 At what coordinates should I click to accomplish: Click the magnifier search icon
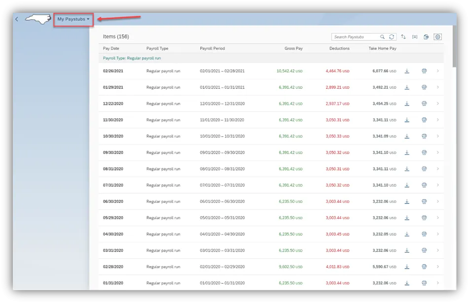pos(382,37)
